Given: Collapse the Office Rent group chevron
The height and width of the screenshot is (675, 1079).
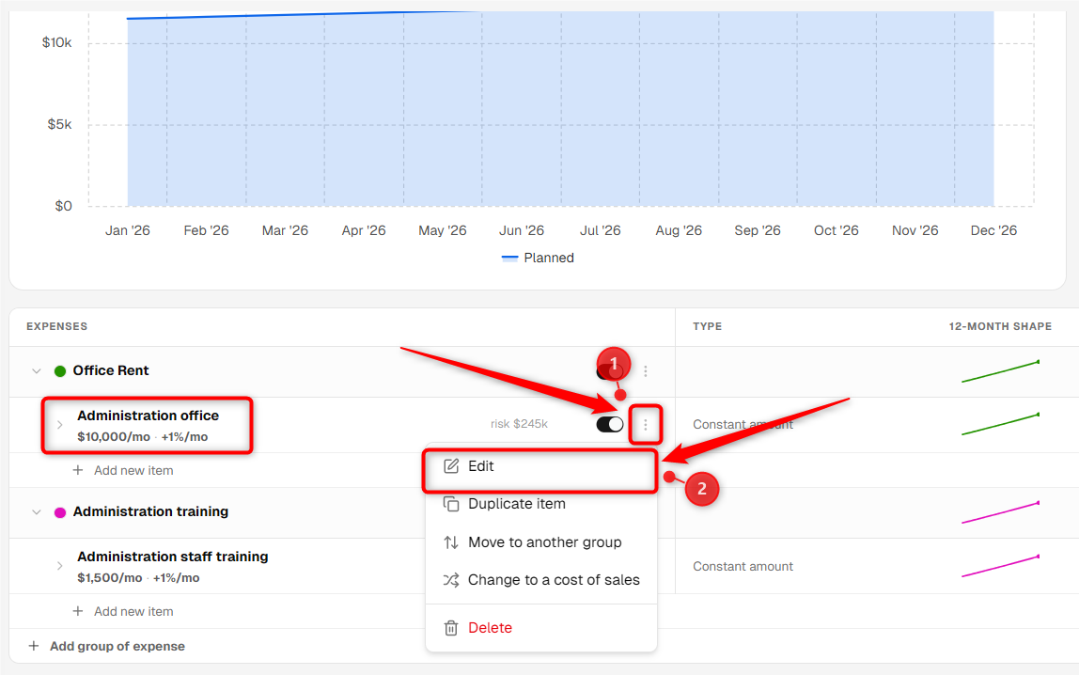Looking at the screenshot, I should point(37,371).
